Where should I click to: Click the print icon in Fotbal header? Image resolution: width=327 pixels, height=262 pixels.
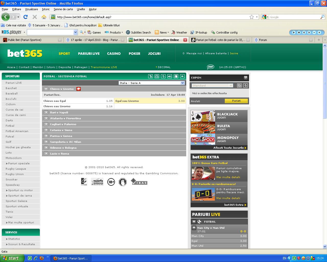[157, 76]
